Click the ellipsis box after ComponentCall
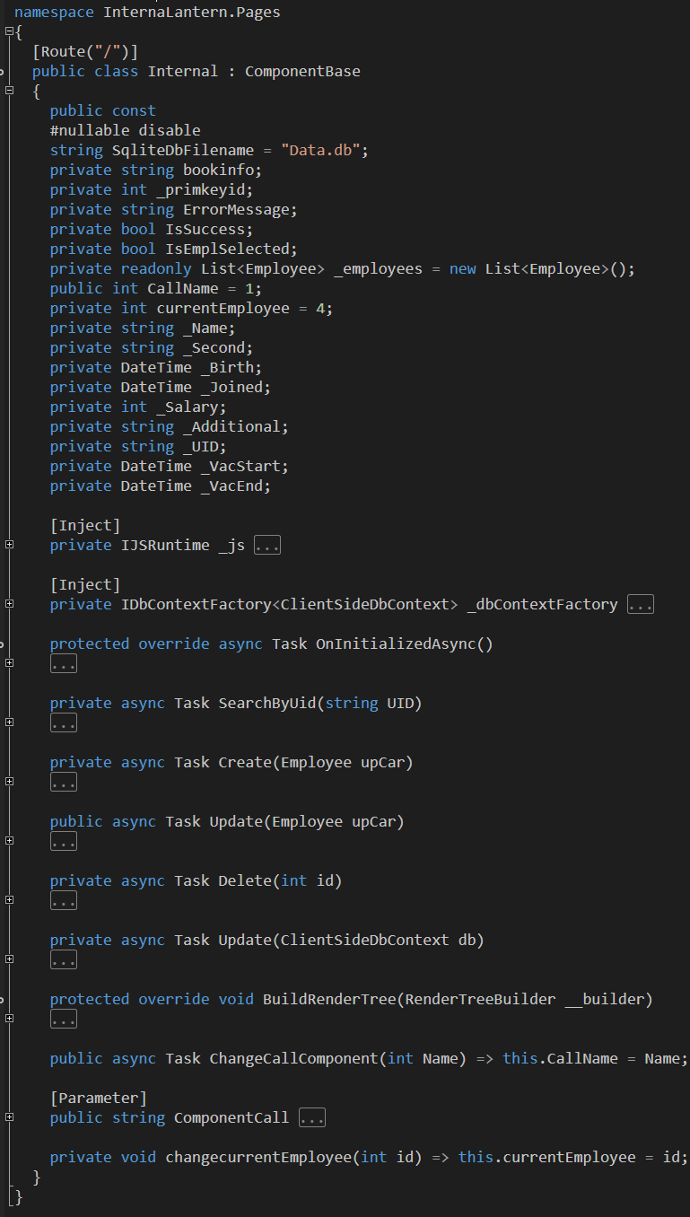The image size is (690, 1217). (311, 1118)
